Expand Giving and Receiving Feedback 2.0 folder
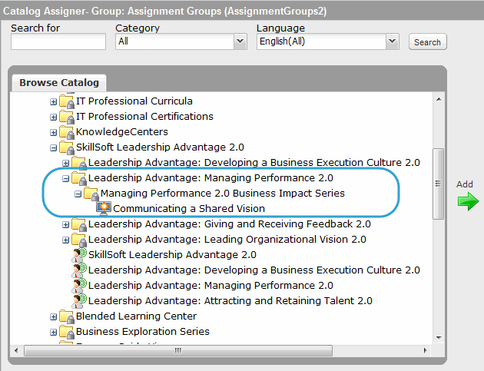 (x=66, y=224)
